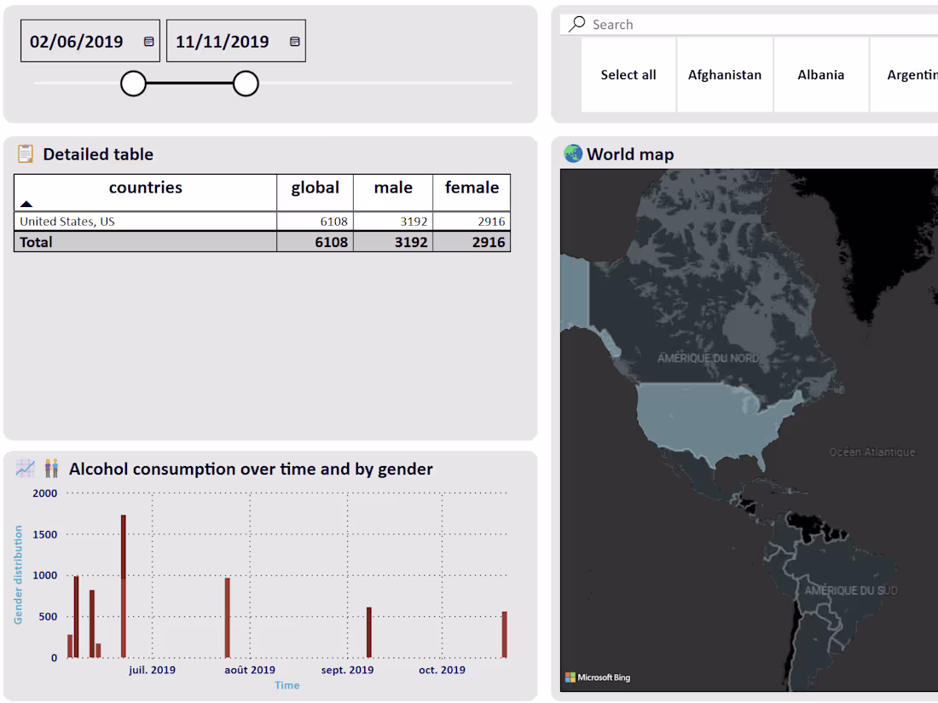This screenshot has height=703, width=938.
Task: Click the global column header to sort
Action: (x=315, y=187)
